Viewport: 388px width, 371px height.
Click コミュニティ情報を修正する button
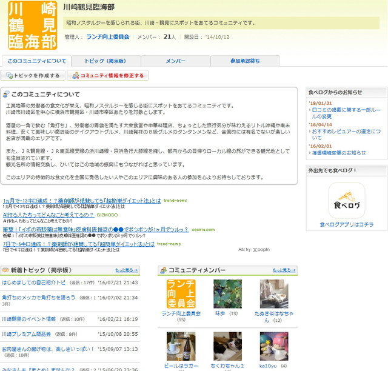(107, 76)
